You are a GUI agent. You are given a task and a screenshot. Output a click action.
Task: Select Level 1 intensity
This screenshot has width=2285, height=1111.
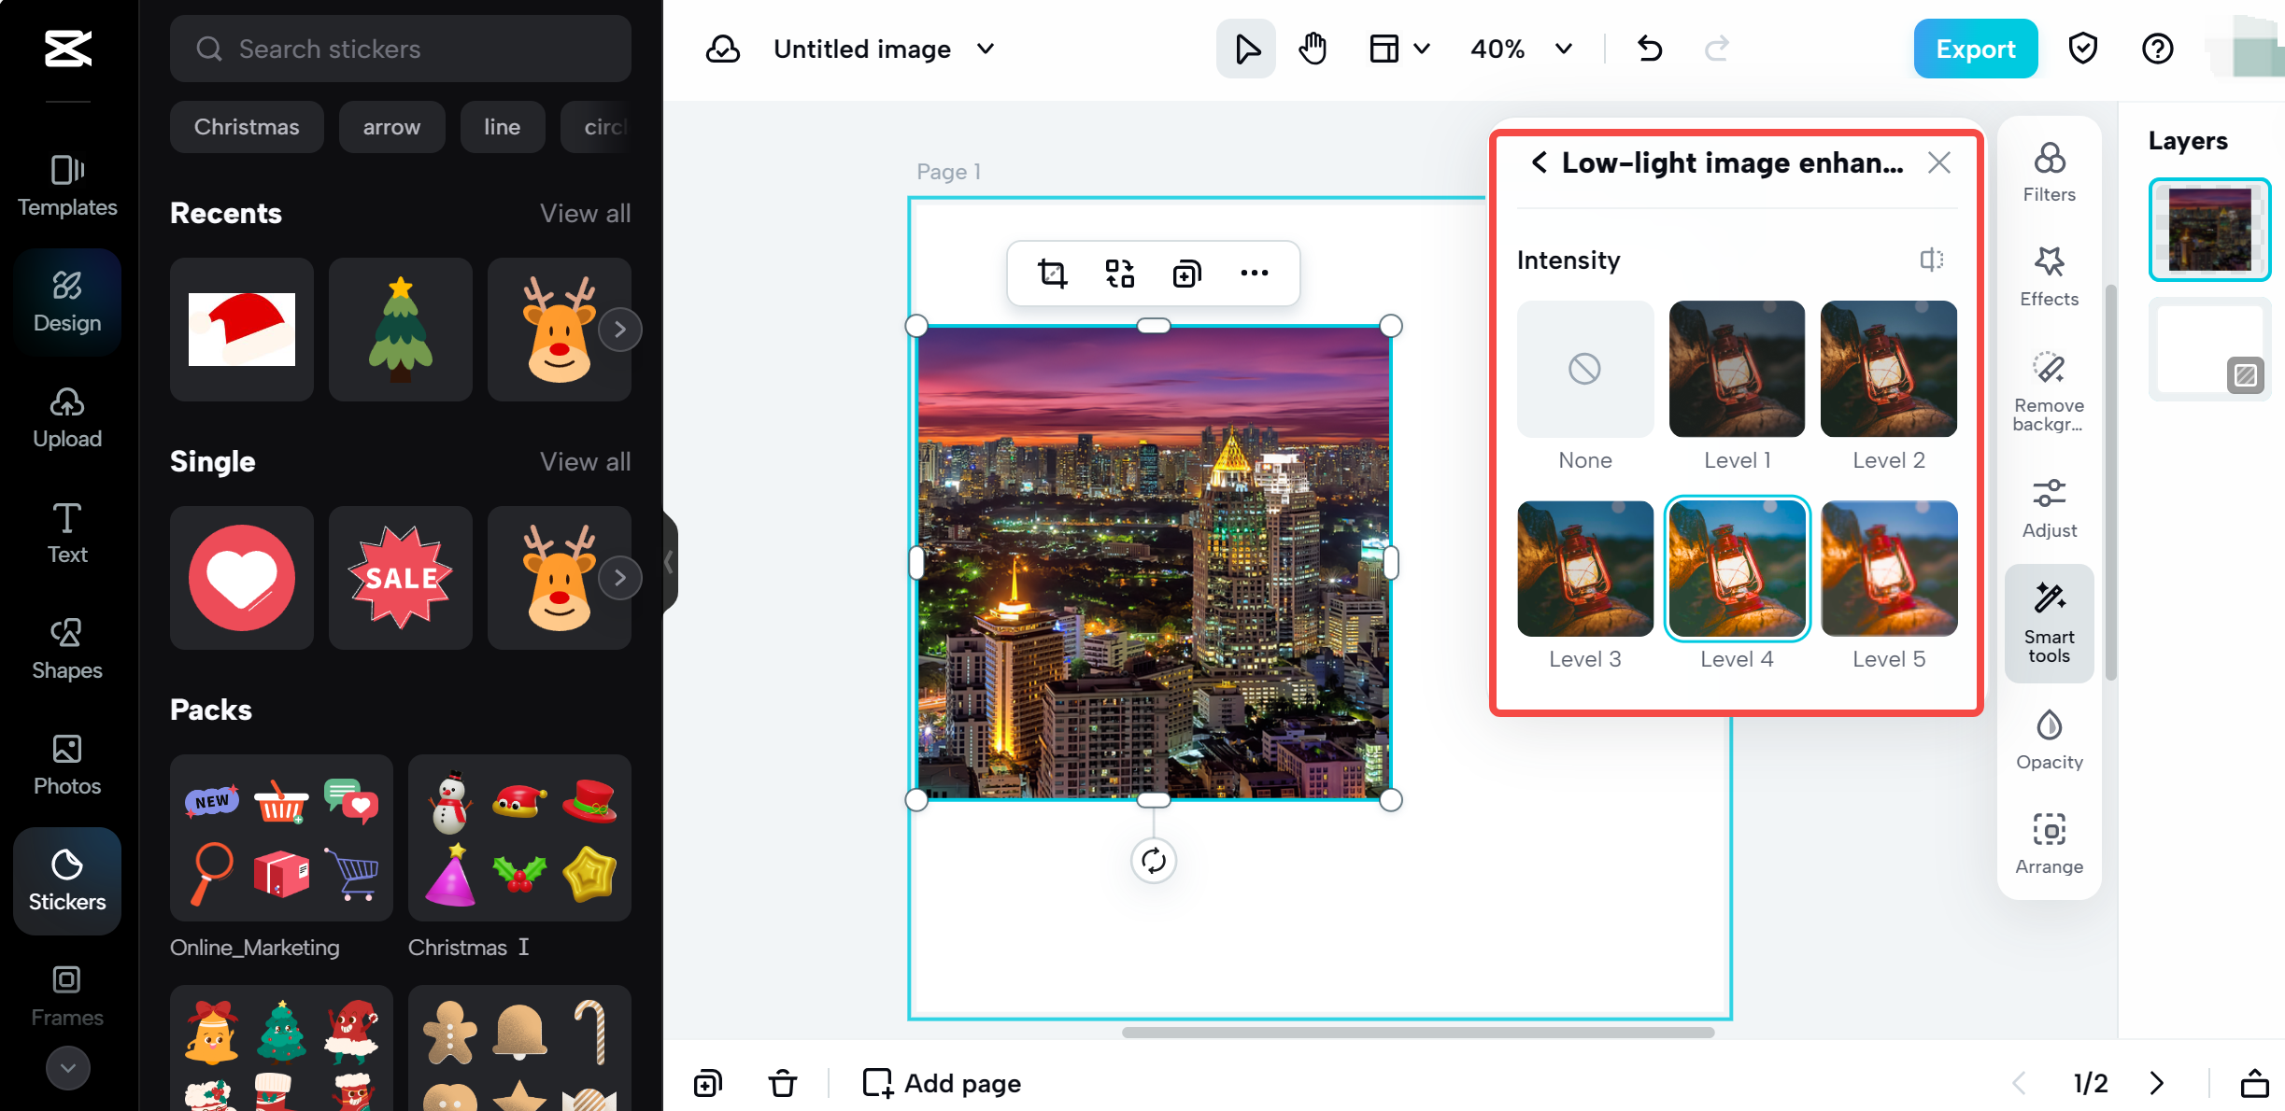1737,369
